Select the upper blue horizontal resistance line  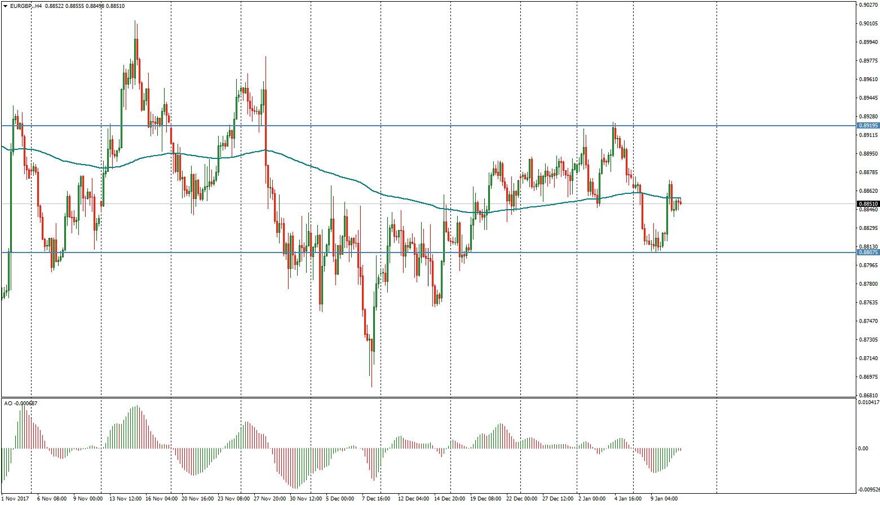click(x=395, y=126)
